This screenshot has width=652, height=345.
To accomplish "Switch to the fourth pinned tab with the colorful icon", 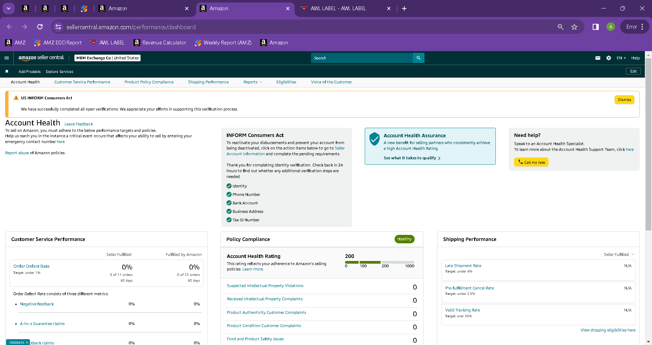I will coord(84,8).
